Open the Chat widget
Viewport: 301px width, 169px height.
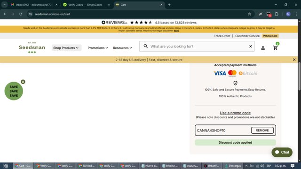click(x=282, y=152)
